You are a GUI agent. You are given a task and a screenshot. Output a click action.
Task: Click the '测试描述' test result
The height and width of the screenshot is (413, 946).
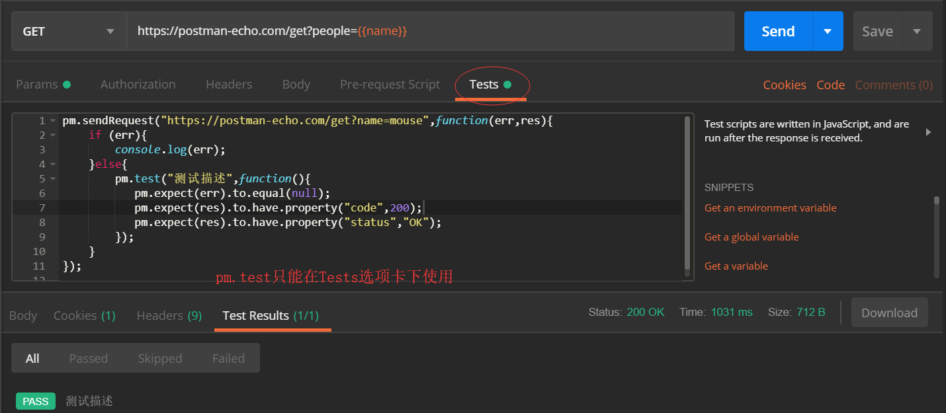pos(89,401)
